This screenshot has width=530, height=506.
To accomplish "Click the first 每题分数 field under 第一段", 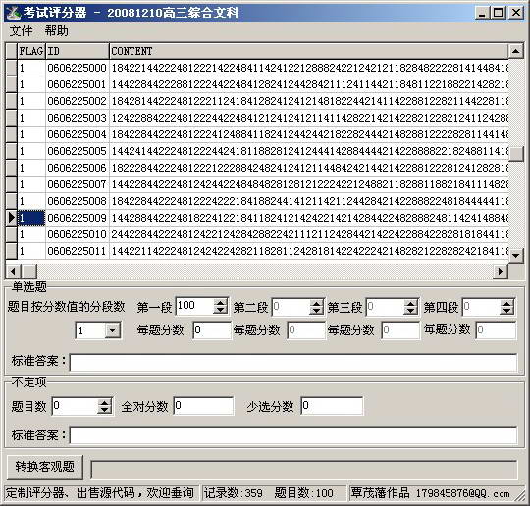I will [212, 330].
